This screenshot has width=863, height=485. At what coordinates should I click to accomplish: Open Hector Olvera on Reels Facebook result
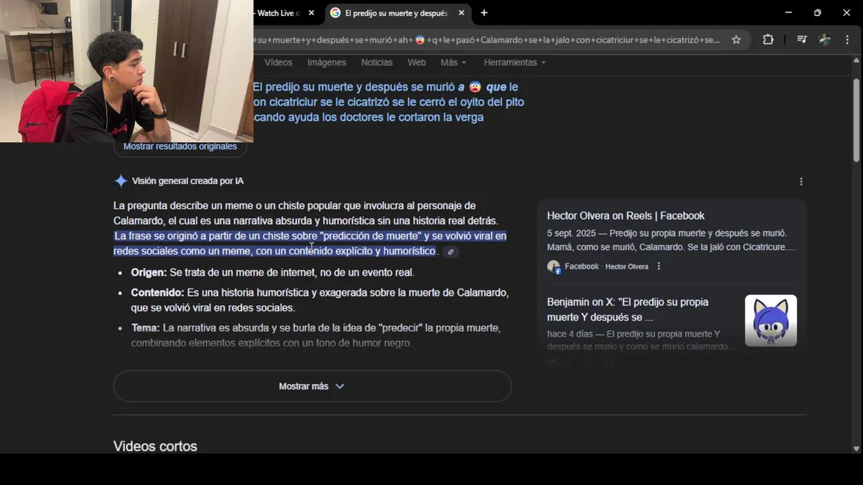tap(626, 216)
